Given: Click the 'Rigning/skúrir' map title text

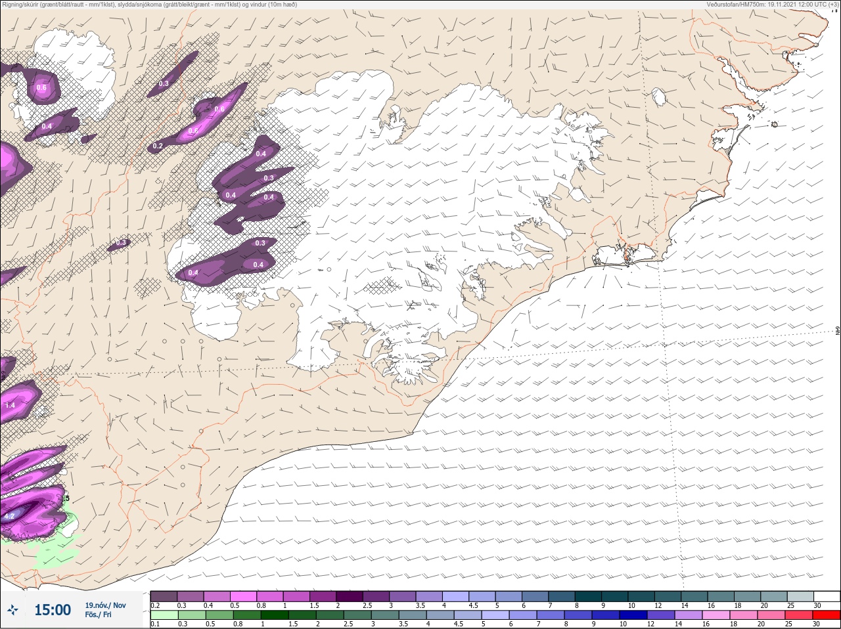Looking at the screenshot, I should tap(148, 5).
